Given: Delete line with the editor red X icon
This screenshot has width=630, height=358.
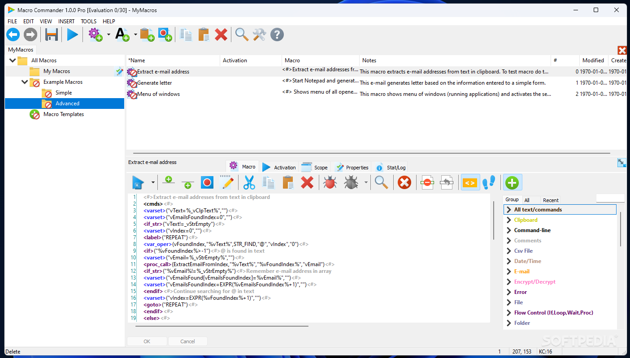Looking at the screenshot, I should coord(307,182).
